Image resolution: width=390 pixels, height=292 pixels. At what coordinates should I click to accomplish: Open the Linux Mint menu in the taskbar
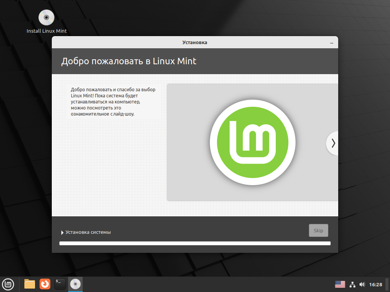8,284
